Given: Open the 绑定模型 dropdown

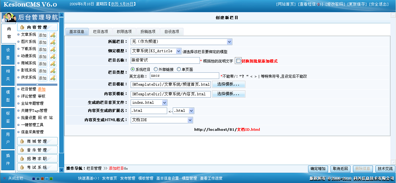Looking at the screenshot, I should pos(156,51).
